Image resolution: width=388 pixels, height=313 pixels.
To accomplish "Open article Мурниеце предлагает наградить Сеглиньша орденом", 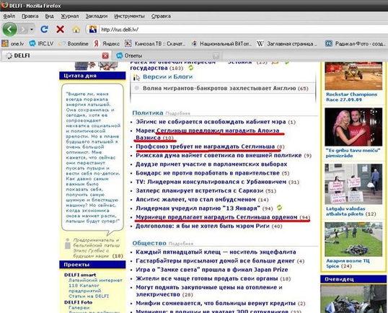I will click(216, 217).
